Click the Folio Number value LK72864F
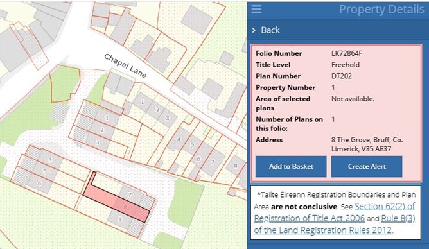429x249 pixels. coord(347,53)
